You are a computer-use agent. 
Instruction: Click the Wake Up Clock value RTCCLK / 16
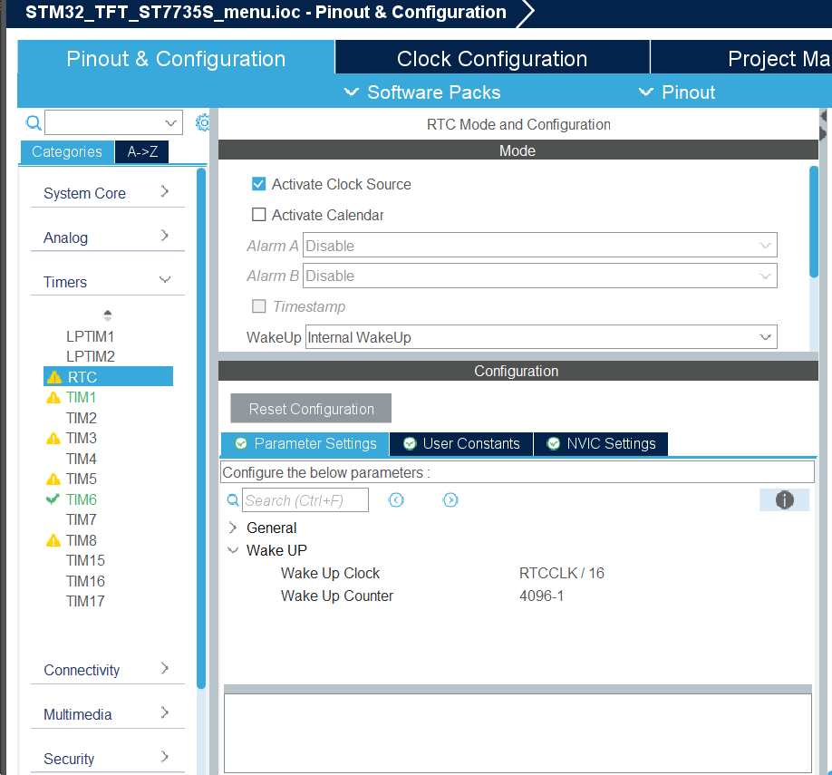561,573
